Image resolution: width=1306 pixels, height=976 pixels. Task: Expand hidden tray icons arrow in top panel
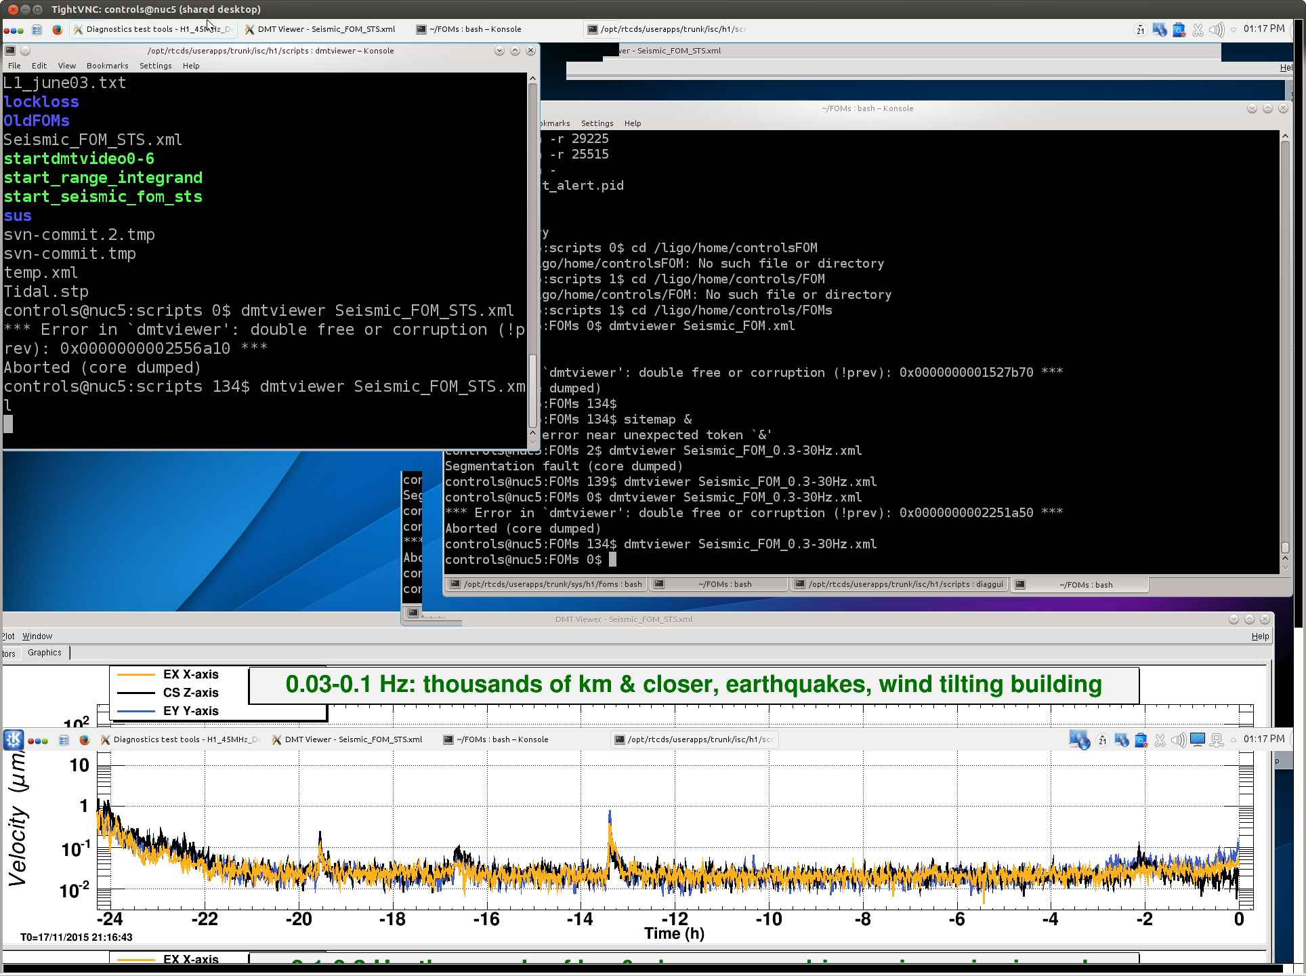[1234, 29]
